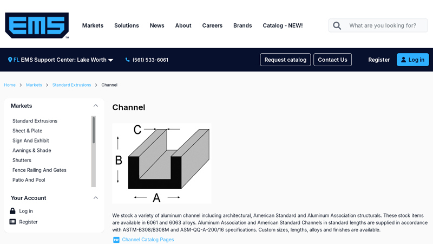Image resolution: width=433 pixels, height=244 pixels.
Task: Open the EMS Support Center location dropdown
Action: (x=110, y=60)
